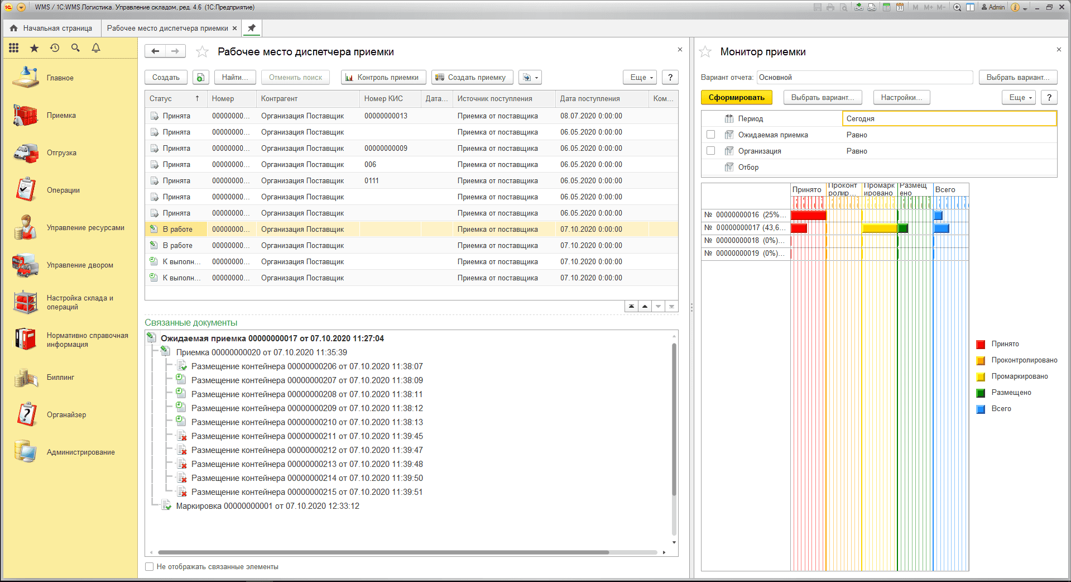Expand the Еще dropdown in Монитор приемки

pyautogui.click(x=1021, y=98)
